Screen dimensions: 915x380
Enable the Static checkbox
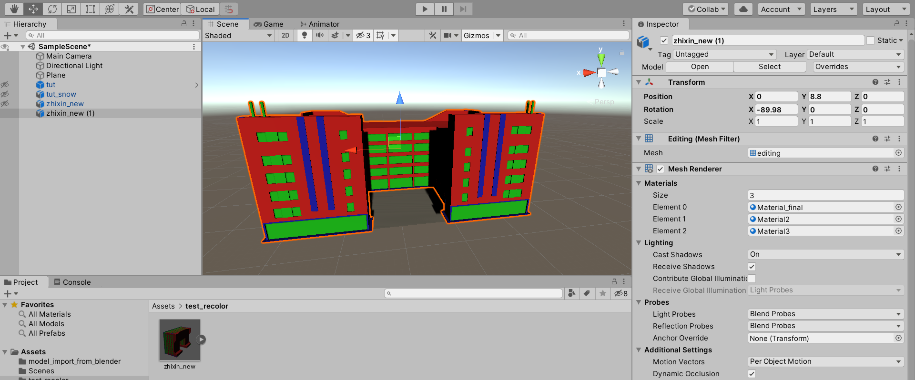(x=871, y=40)
